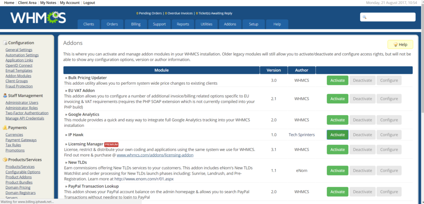Viewport: 424px width, 204px height.
Task: Open OpenID Connect settings
Action: click(19, 65)
